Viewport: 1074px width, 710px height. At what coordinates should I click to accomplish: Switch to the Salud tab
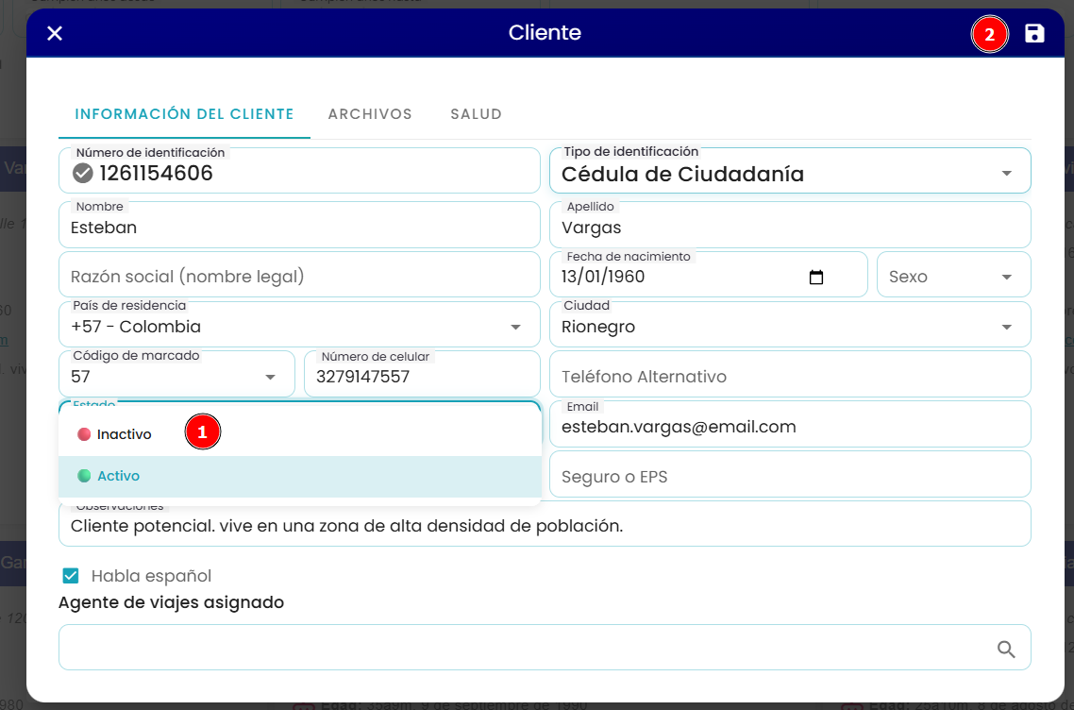pos(476,113)
